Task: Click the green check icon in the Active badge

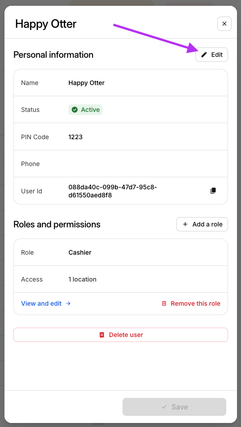Action: point(75,110)
